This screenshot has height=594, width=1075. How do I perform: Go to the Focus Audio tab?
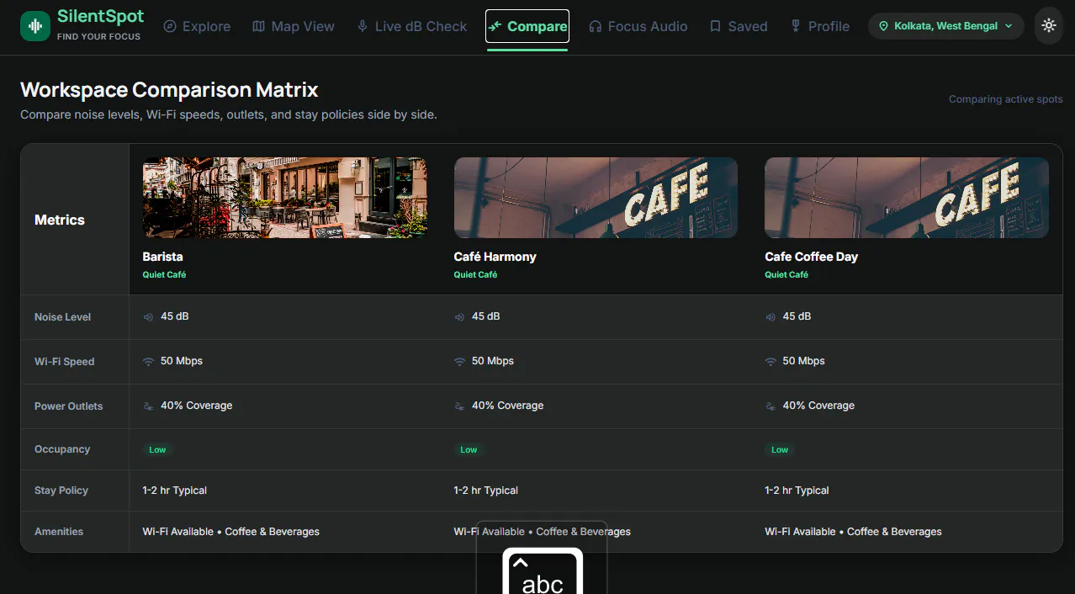click(638, 26)
